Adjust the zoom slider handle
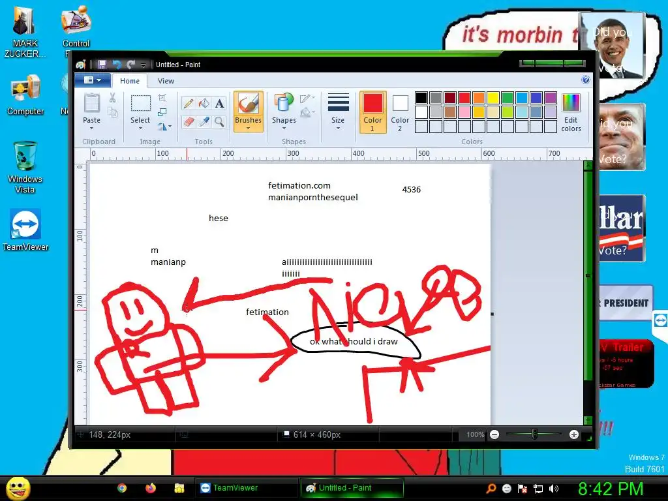Image resolution: width=668 pixels, height=501 pixels. point(534,434)
